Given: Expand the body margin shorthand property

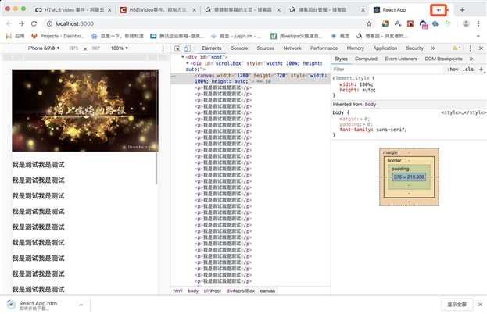Looking at the screenshot, I should pyautogui.click(x=362, y=119).
